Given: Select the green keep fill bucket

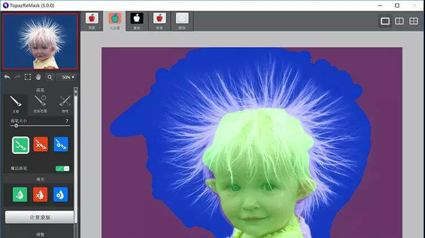Looking at the screenshot, I should pyautogui.click(x=20, y=195).
